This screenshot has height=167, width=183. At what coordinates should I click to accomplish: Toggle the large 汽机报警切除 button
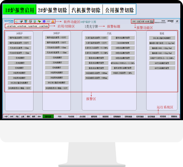pyautogui.click(x=86, y=10)
